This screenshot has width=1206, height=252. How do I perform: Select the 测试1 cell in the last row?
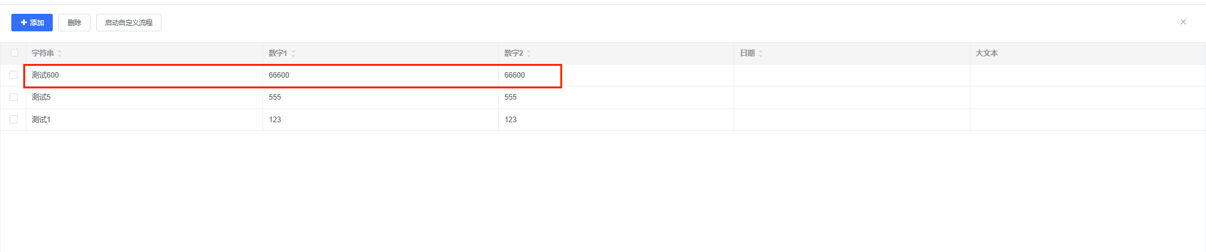[41, 119]
